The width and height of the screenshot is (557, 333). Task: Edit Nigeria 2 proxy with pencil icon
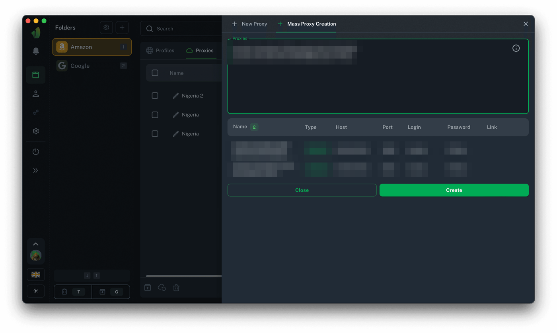[x=175, y=96]
